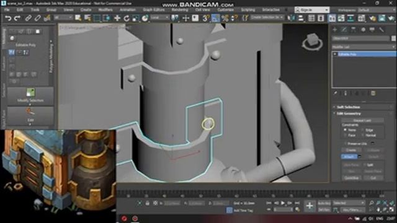Toggle Angle Snap in toolbar
The height and width of the screenshot is (223, 397).
(215, 18)
